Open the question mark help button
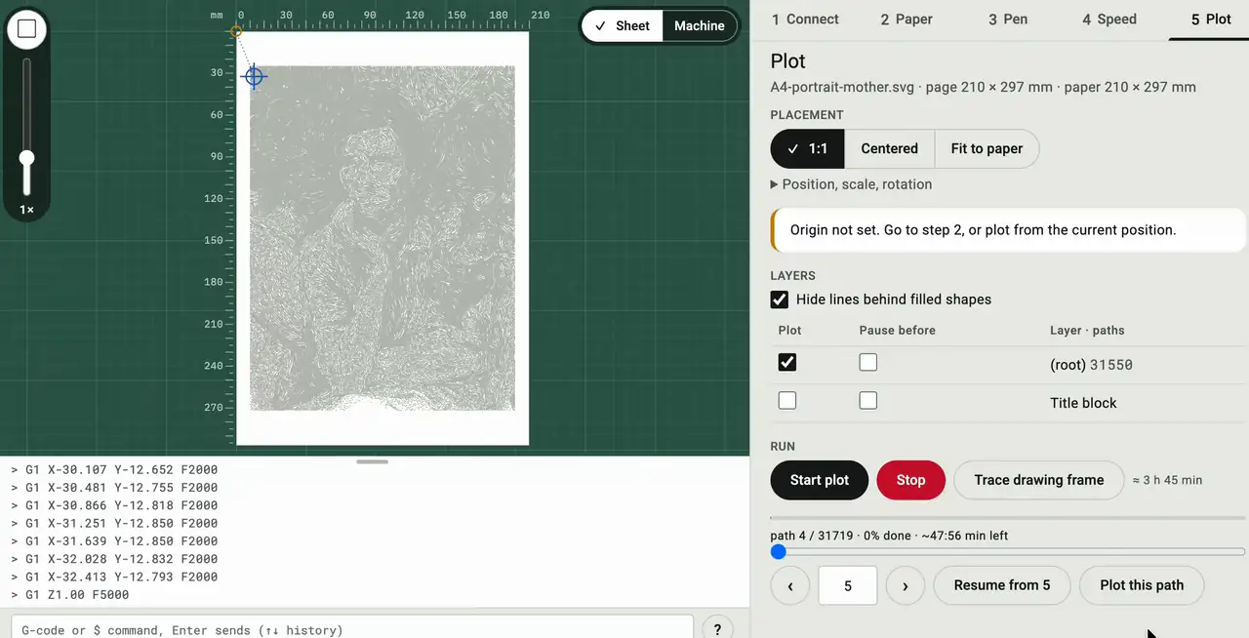Viewport: 1249px width, 638px height. tap(717, 630)
